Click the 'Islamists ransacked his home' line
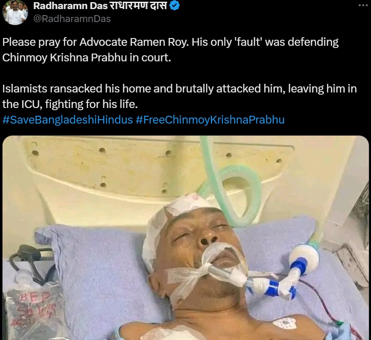The height and width of the screenshot is (340, 371). (x=179, y=89)
